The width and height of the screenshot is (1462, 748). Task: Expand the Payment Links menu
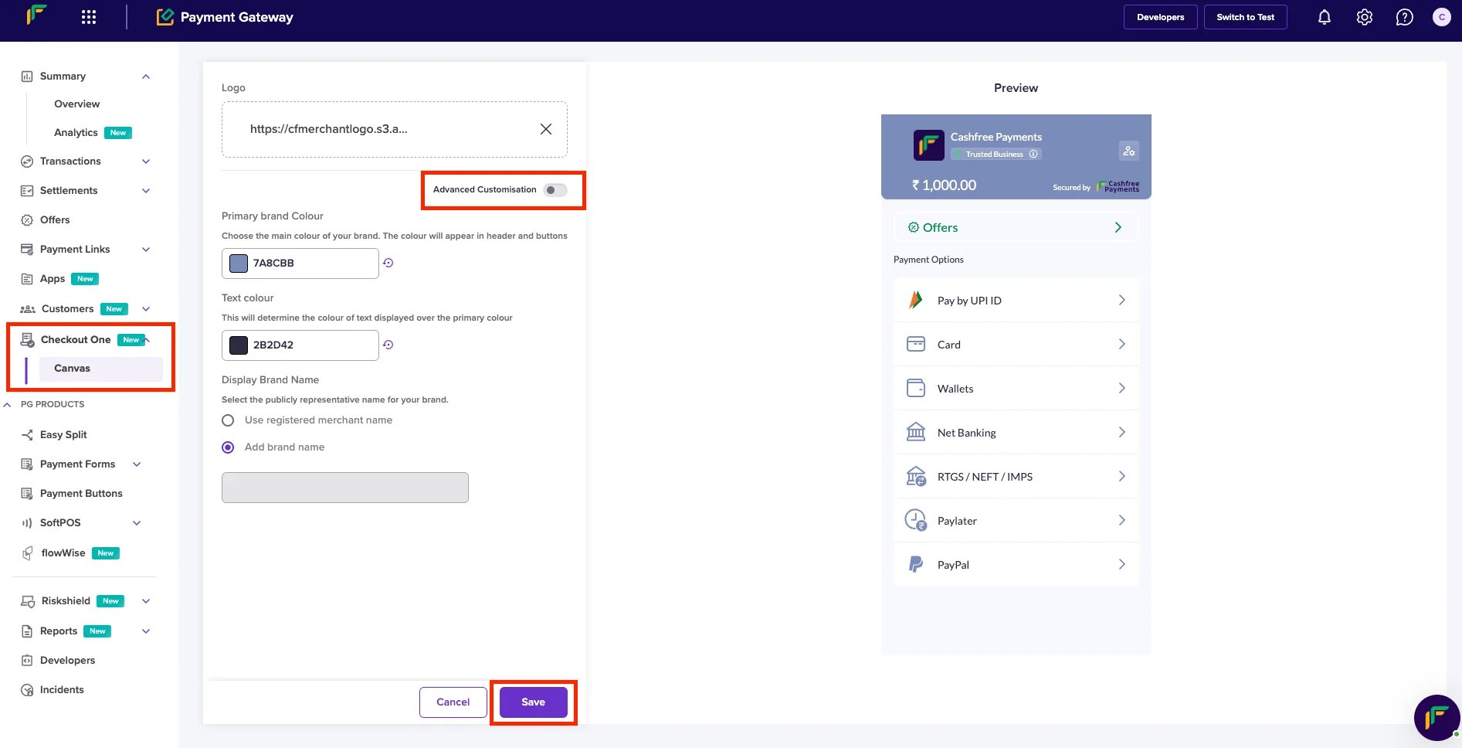(x=146, y=249)
